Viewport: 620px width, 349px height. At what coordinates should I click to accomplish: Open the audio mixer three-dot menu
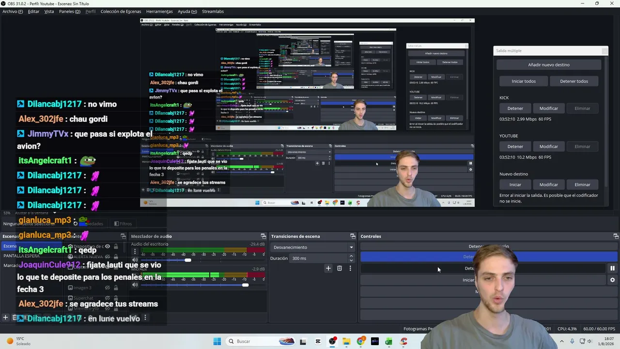coord(145,318)
